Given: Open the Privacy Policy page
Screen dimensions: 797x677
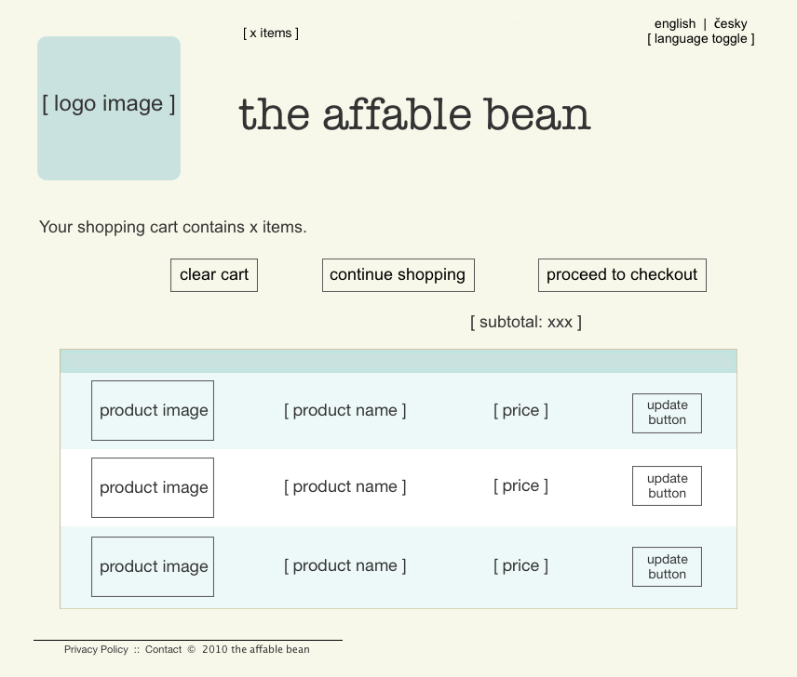Looking at the screenshot, I should tap(95, 649).
